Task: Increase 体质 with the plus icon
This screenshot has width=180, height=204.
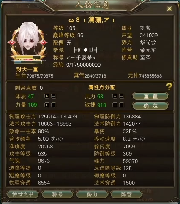Action: [x=47, y=96]
